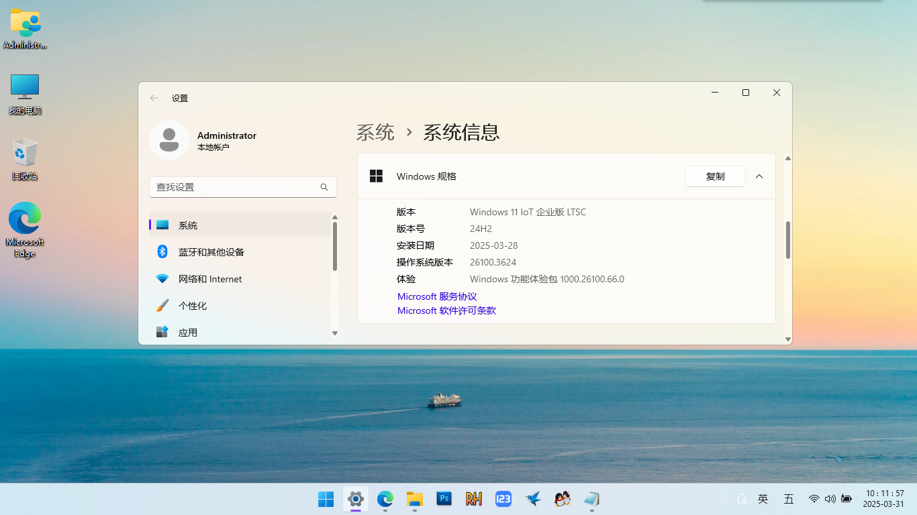Image resolution: width=917 pixels, height=515 pixels.
Task: Open 应用 settings
Action: pos(240,333)
